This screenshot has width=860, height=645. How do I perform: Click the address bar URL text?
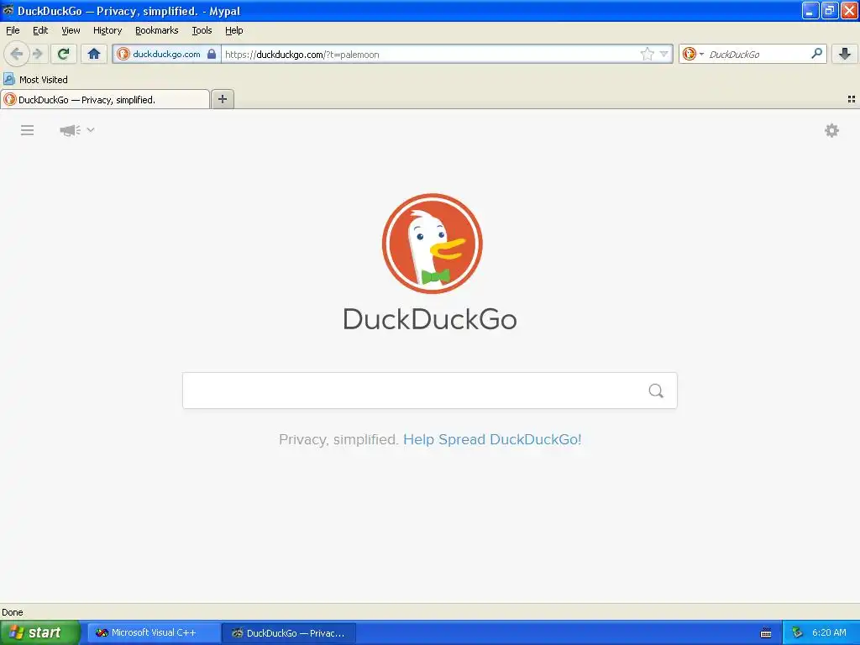pyautogui.click(x=302, y=55)
